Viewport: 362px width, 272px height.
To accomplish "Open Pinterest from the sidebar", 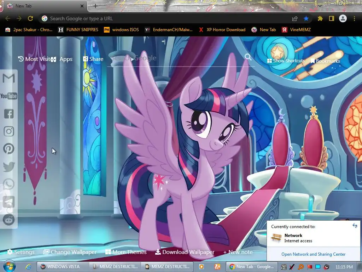I will click(x=9, y=149).
